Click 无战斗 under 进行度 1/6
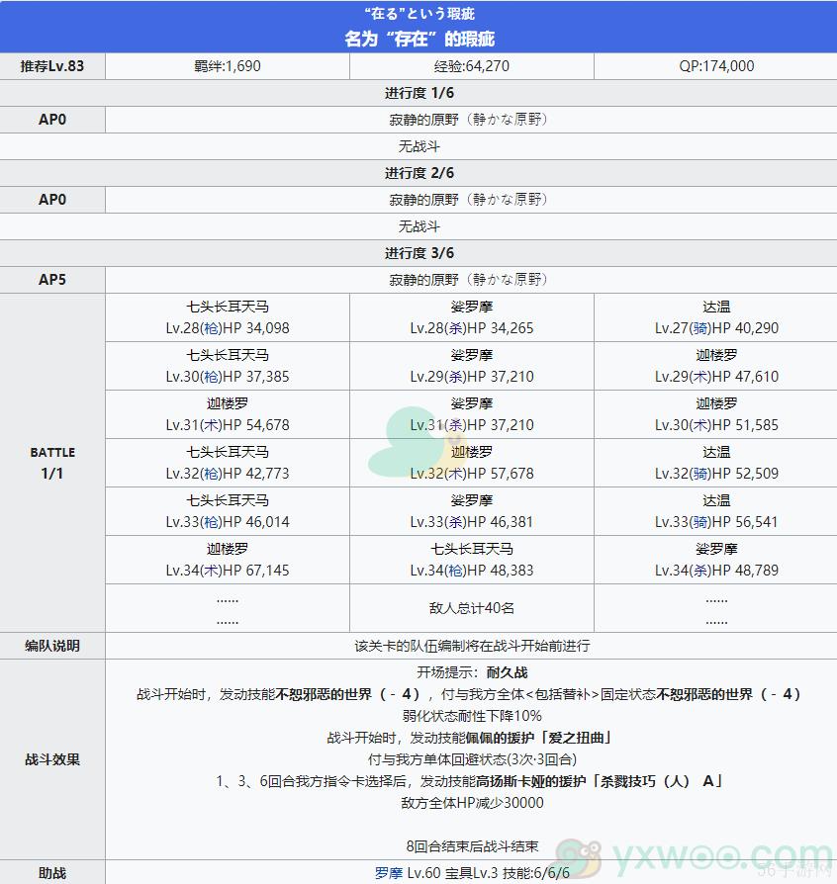The width and height of the screenshot is (837, 884). tap(419, 146)
